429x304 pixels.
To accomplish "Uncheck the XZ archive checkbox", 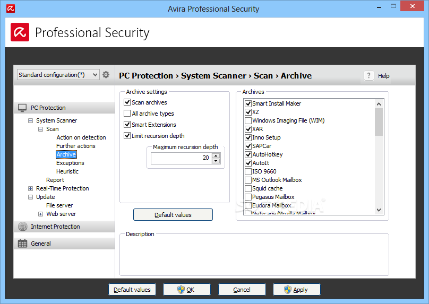I will pyautogui.click(x=248, y=112).
